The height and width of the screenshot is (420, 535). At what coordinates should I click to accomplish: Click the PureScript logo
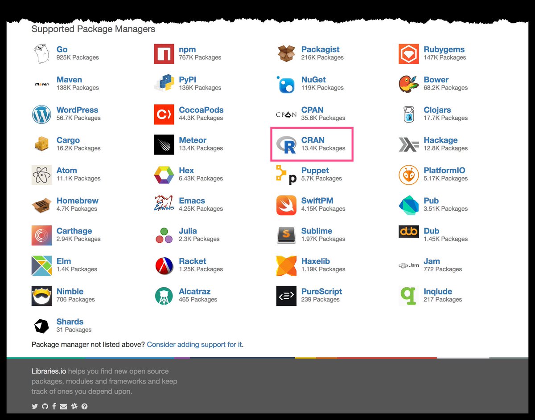(x=286, y=296)
